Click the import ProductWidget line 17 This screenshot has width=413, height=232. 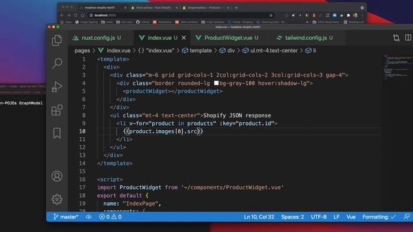(x=190, y=188)
